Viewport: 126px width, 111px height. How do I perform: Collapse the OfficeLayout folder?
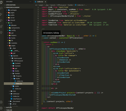coord(18,61)
